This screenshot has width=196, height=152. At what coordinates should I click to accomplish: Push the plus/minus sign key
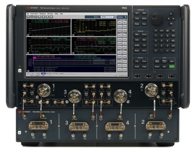(x=167, y=51)
